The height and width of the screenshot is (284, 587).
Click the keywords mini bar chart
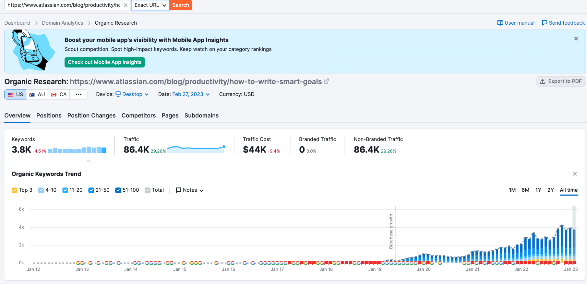pos(77,150)
